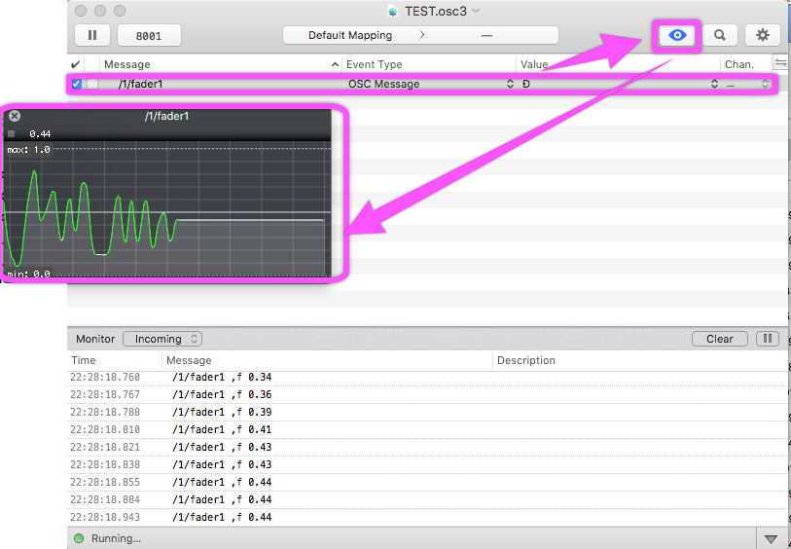The height and width of the screenshot is (549, 791).
Task: Click the magnifying glass search icon
Action: tap(720, 35)
